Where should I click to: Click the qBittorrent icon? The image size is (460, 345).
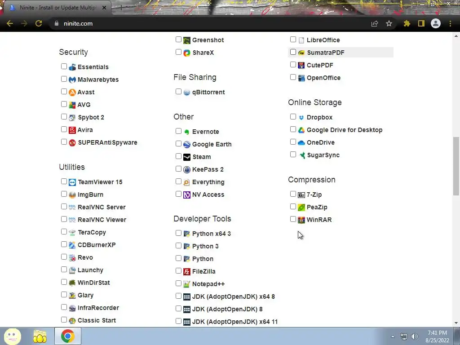click(187, 93)
